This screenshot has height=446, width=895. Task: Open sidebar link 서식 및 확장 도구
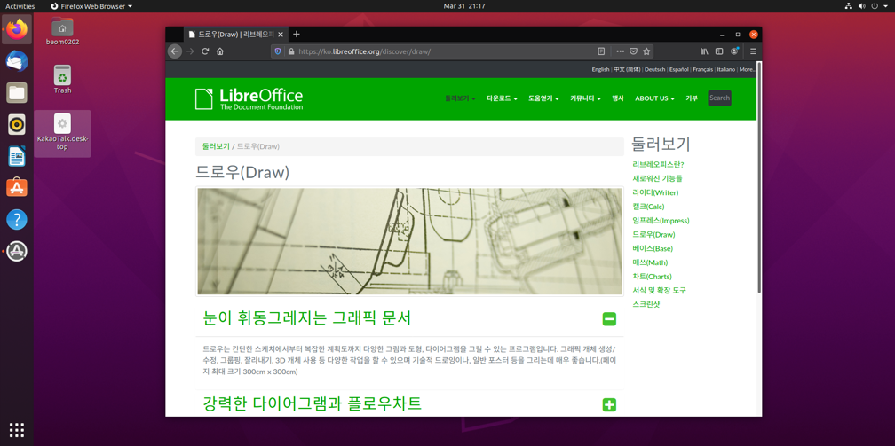coord(659,290)
